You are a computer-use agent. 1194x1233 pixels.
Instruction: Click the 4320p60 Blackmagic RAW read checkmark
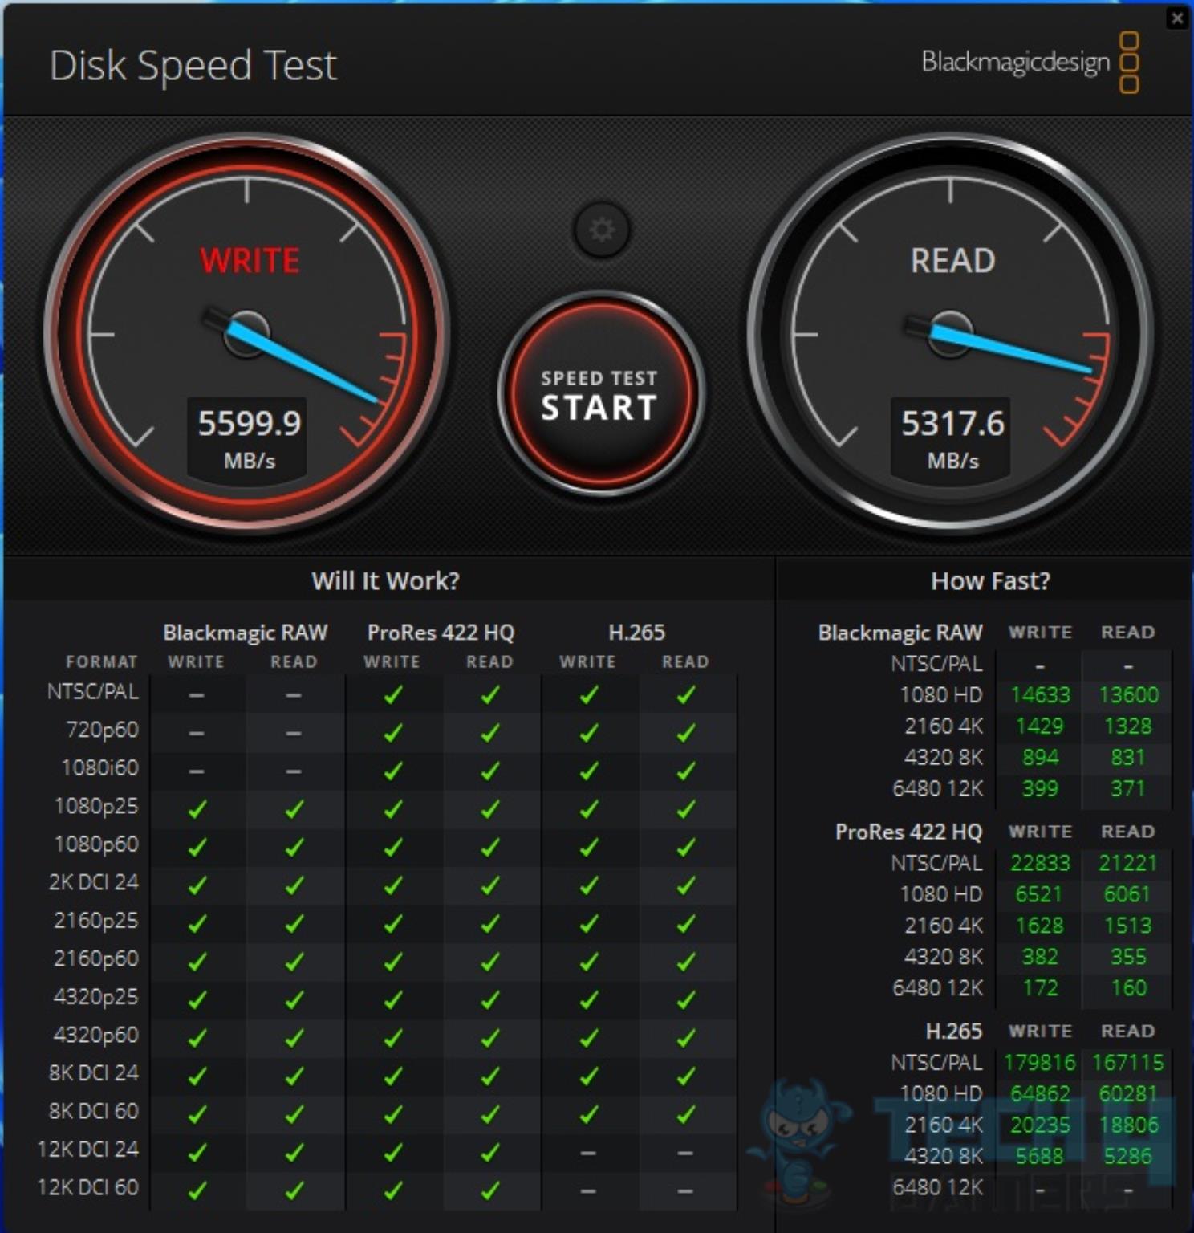[x=294, y=1038]
